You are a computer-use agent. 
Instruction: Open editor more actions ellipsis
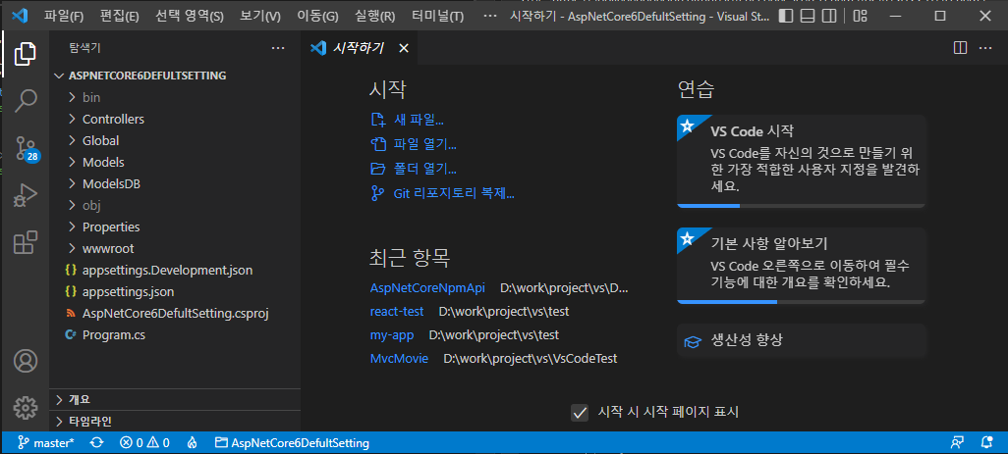point(984,47)
